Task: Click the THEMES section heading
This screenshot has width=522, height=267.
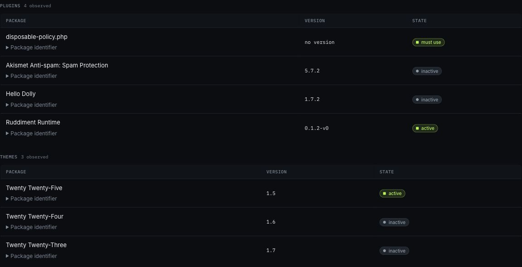Action: click(x=9, y=157)
